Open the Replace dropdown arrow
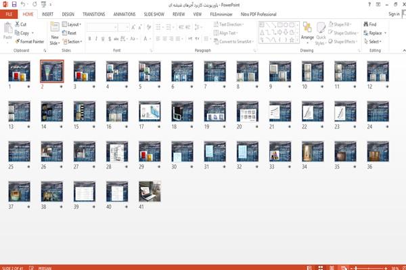 coord(385,33)
